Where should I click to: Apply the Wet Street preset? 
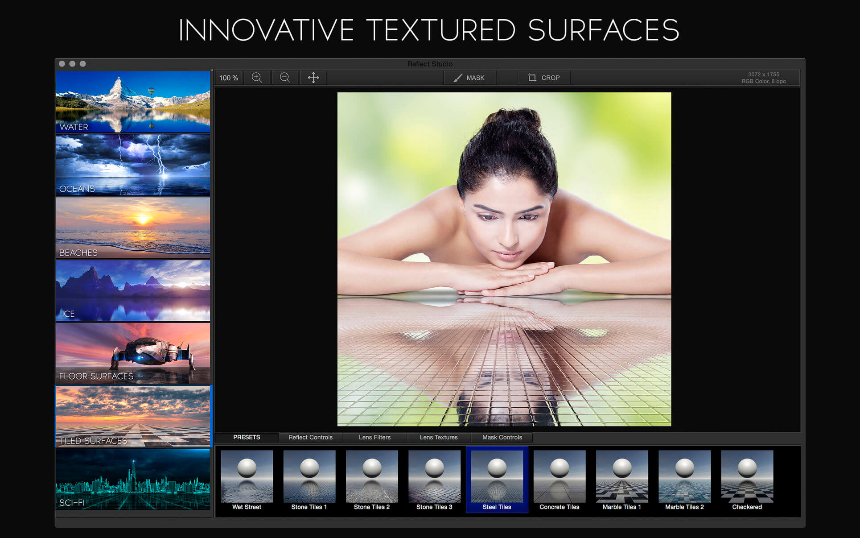247,479
